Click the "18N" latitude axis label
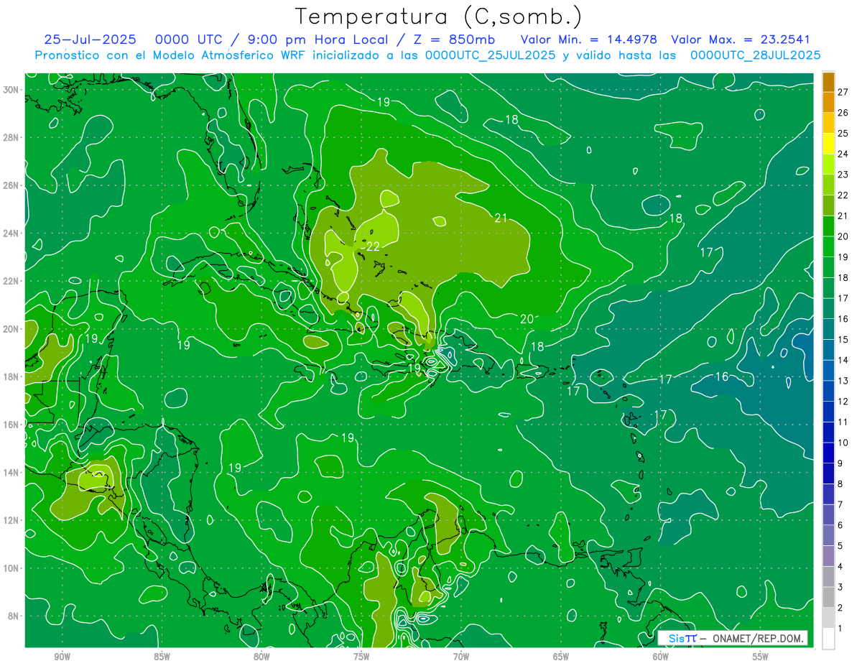The width and height of the screenshot is (862, 666). pyautogui.click(x=11, y=376)
